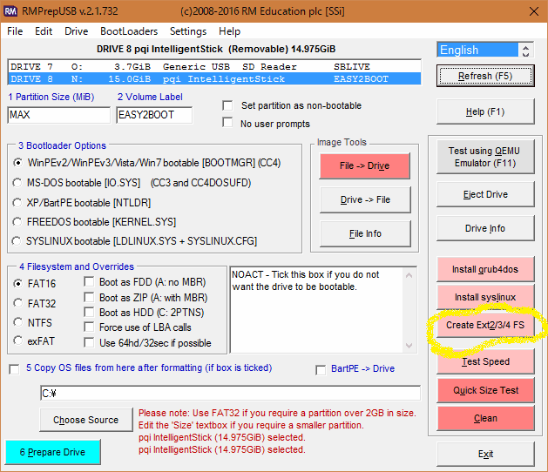The height and width of the screenshot is (472, 548).
Task: Click Test Speed button
Action: tap(485, 361)
